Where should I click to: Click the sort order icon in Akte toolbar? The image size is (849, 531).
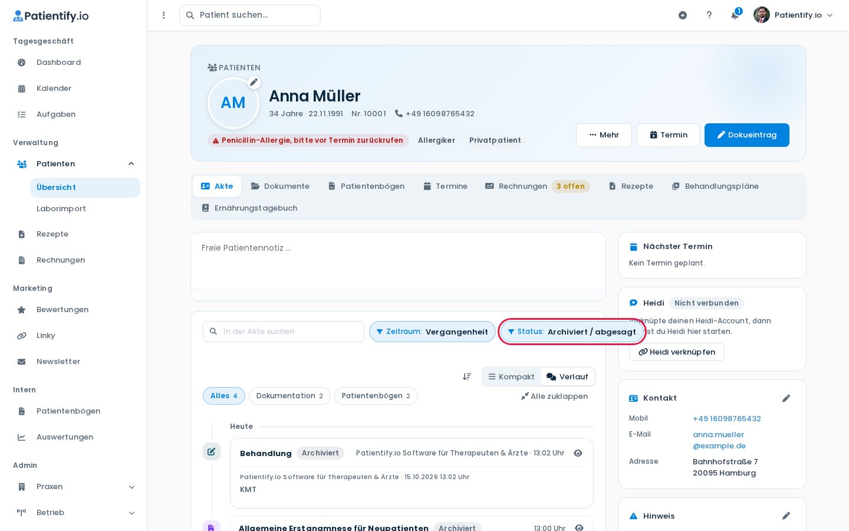coord(467,376)
